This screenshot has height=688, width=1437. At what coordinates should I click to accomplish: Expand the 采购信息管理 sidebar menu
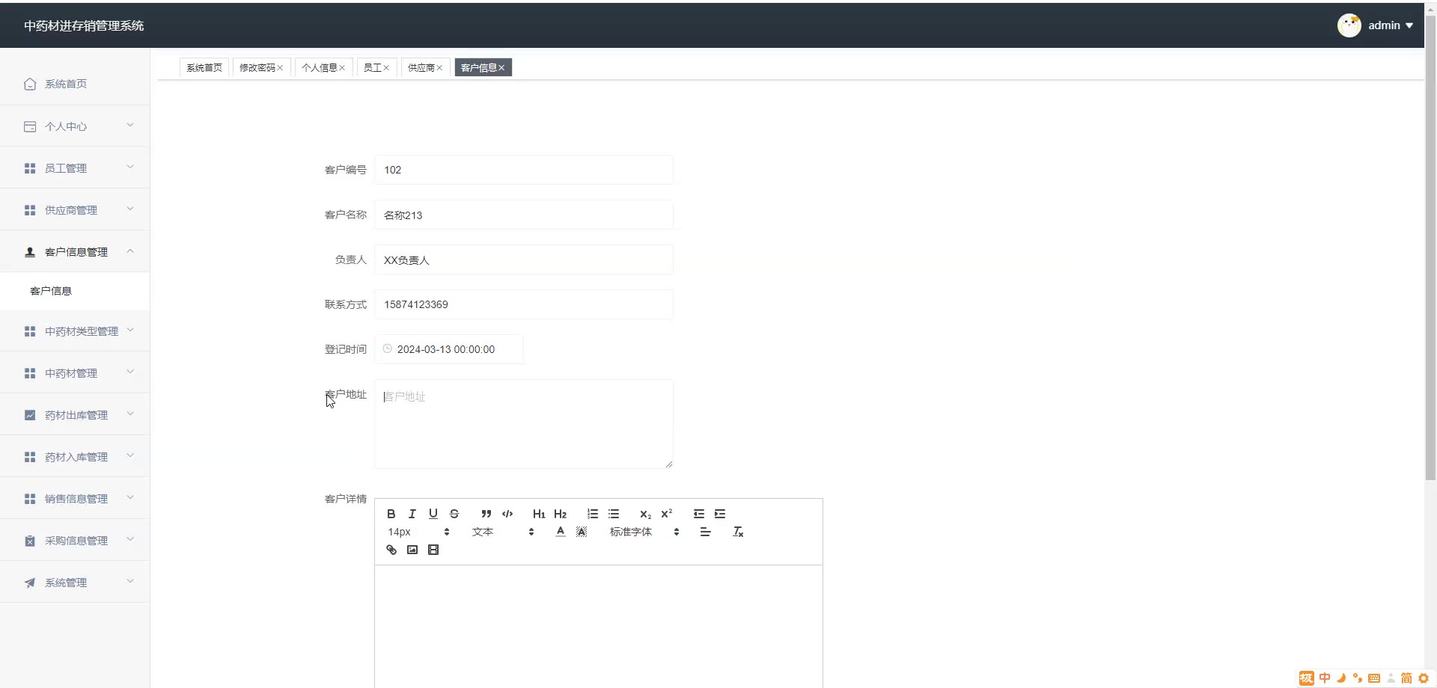(x=75, y=541)
